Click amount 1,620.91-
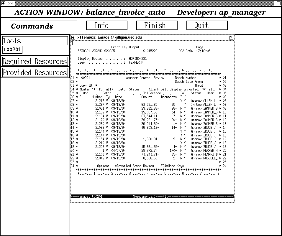This screenshot has height=236, width=282. tap(151, 139)
